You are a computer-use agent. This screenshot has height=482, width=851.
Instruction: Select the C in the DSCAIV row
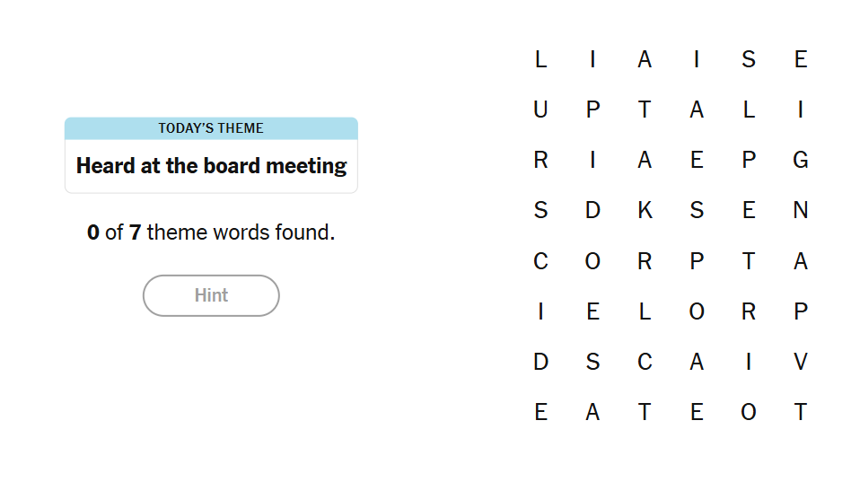click(645, 362)
